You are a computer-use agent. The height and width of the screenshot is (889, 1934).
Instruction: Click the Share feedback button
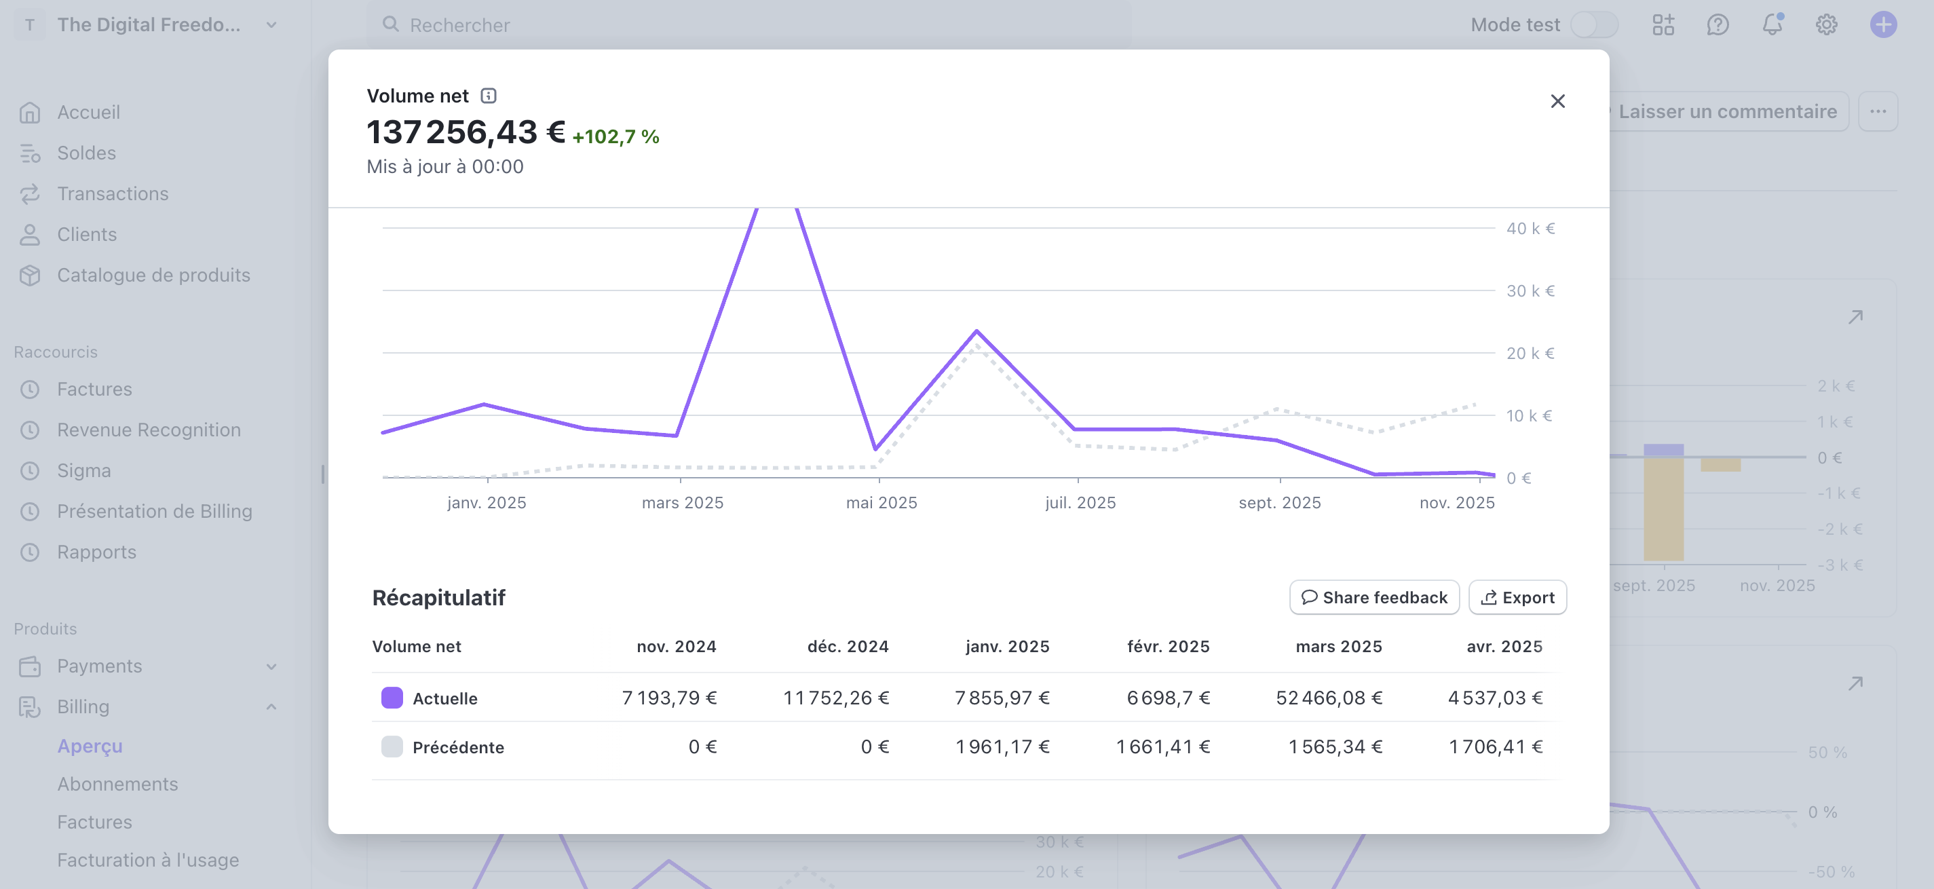[1373, 597]
